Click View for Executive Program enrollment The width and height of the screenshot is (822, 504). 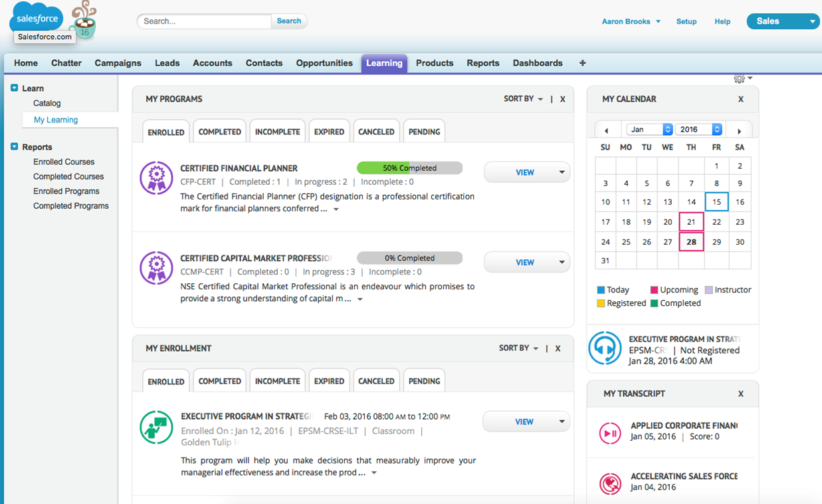524,422
